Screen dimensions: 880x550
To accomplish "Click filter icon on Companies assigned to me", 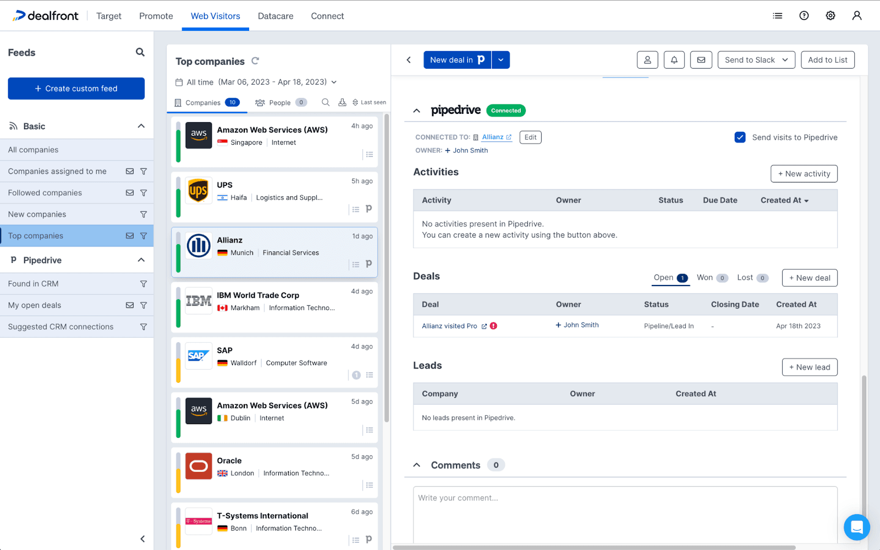I will 144,172.
